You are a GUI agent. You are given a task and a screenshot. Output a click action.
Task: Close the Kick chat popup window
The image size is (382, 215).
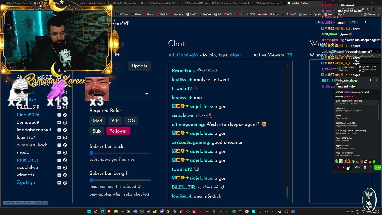pyautogui.click(x=378, y=51)
